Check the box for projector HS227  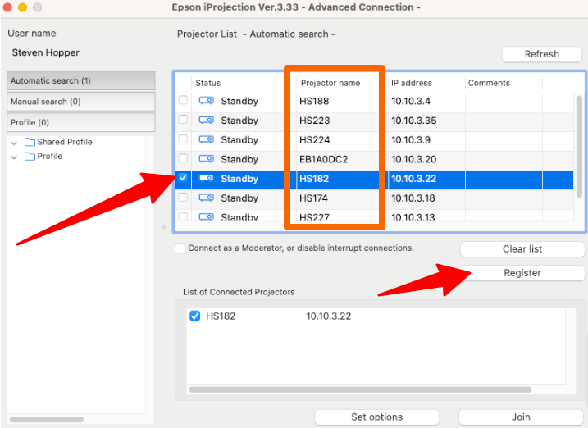(x=183, y=216)
